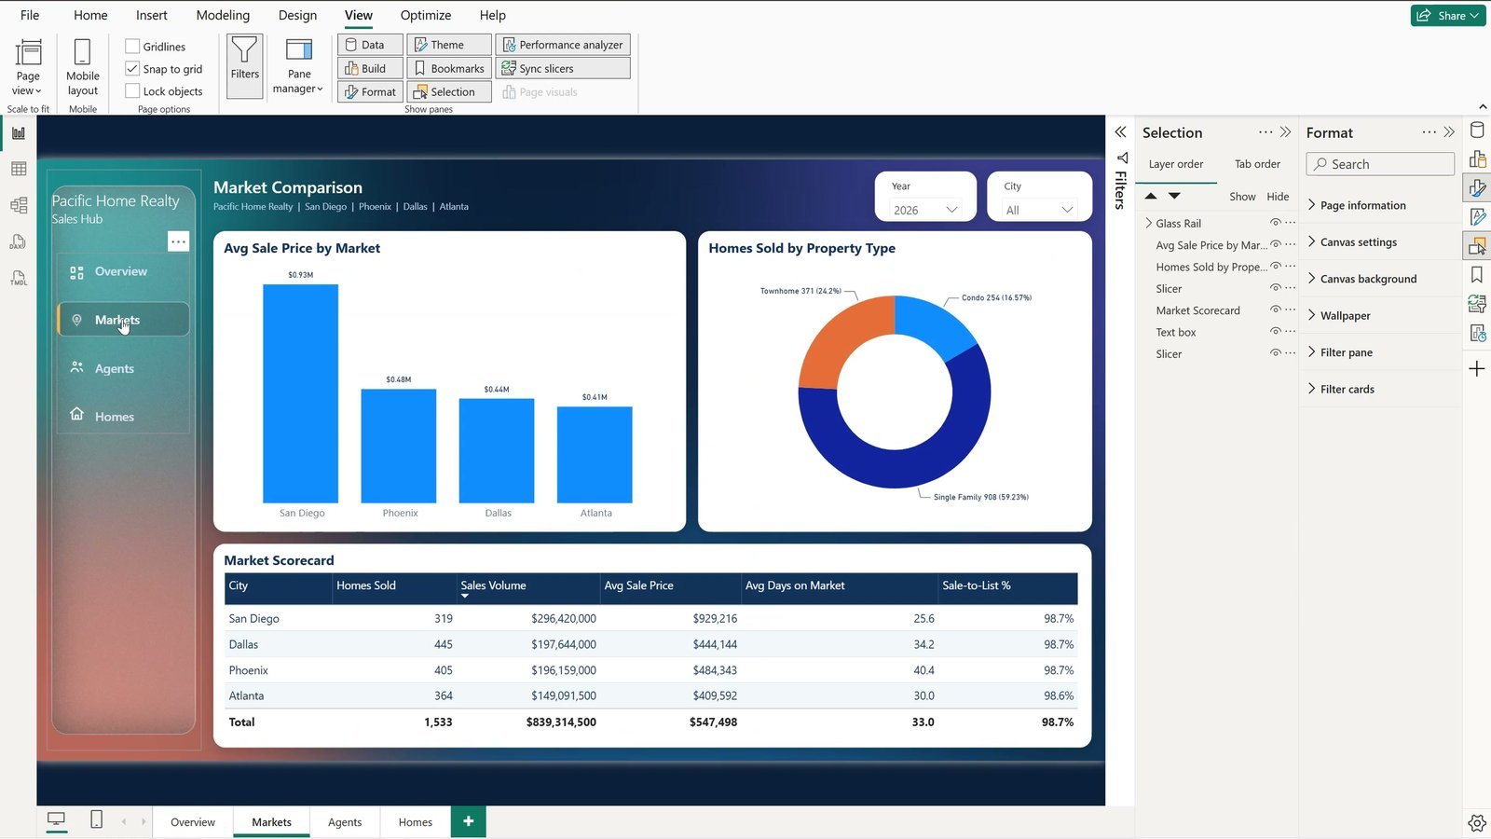Click Mobile layout in the ribbon
Viewport: 1491px width, 839px height.
coord(82,67)
